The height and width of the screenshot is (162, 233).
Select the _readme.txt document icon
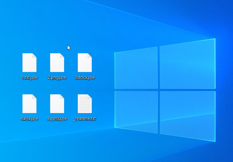85,104
